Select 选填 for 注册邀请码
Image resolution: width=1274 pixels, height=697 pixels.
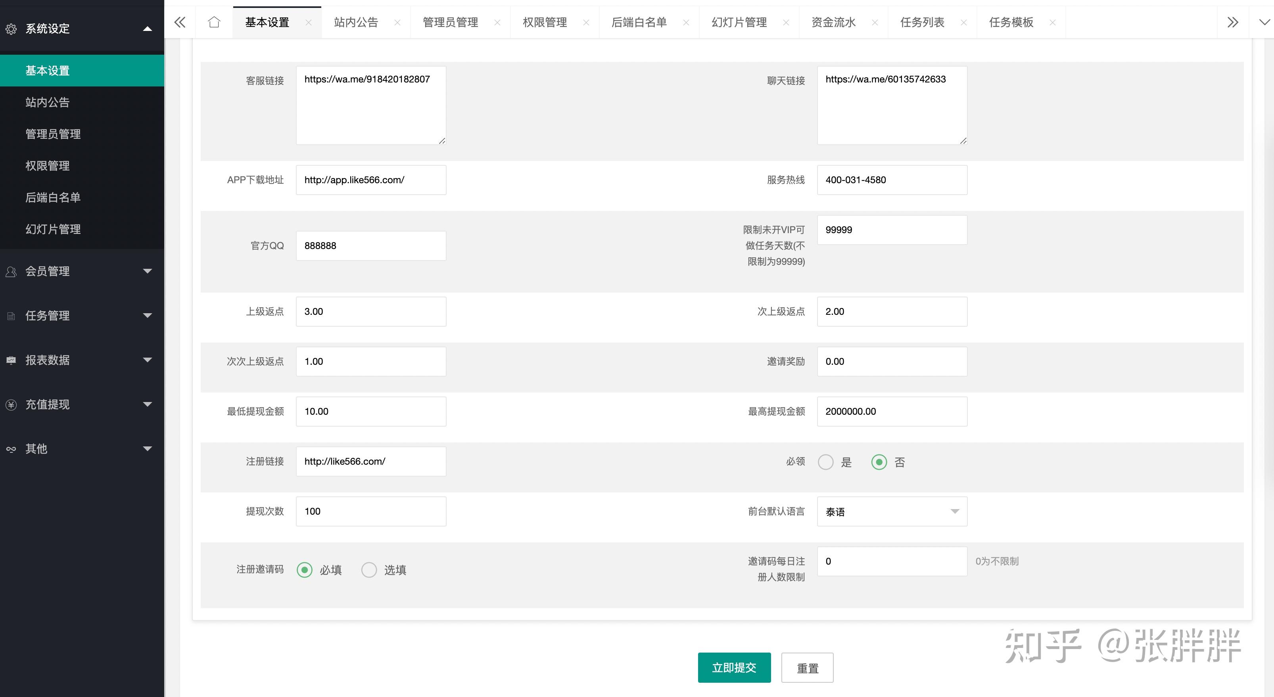(369, 570)
